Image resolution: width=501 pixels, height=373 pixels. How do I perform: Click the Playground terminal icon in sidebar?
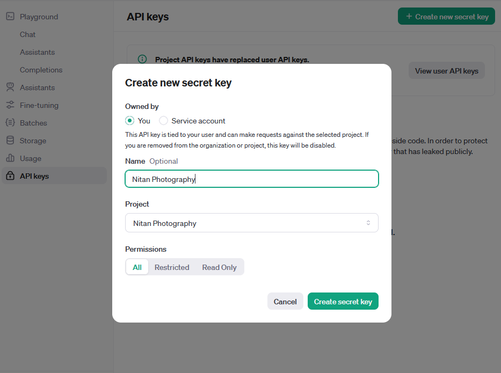pyautogui.click(x=10, y=17)
